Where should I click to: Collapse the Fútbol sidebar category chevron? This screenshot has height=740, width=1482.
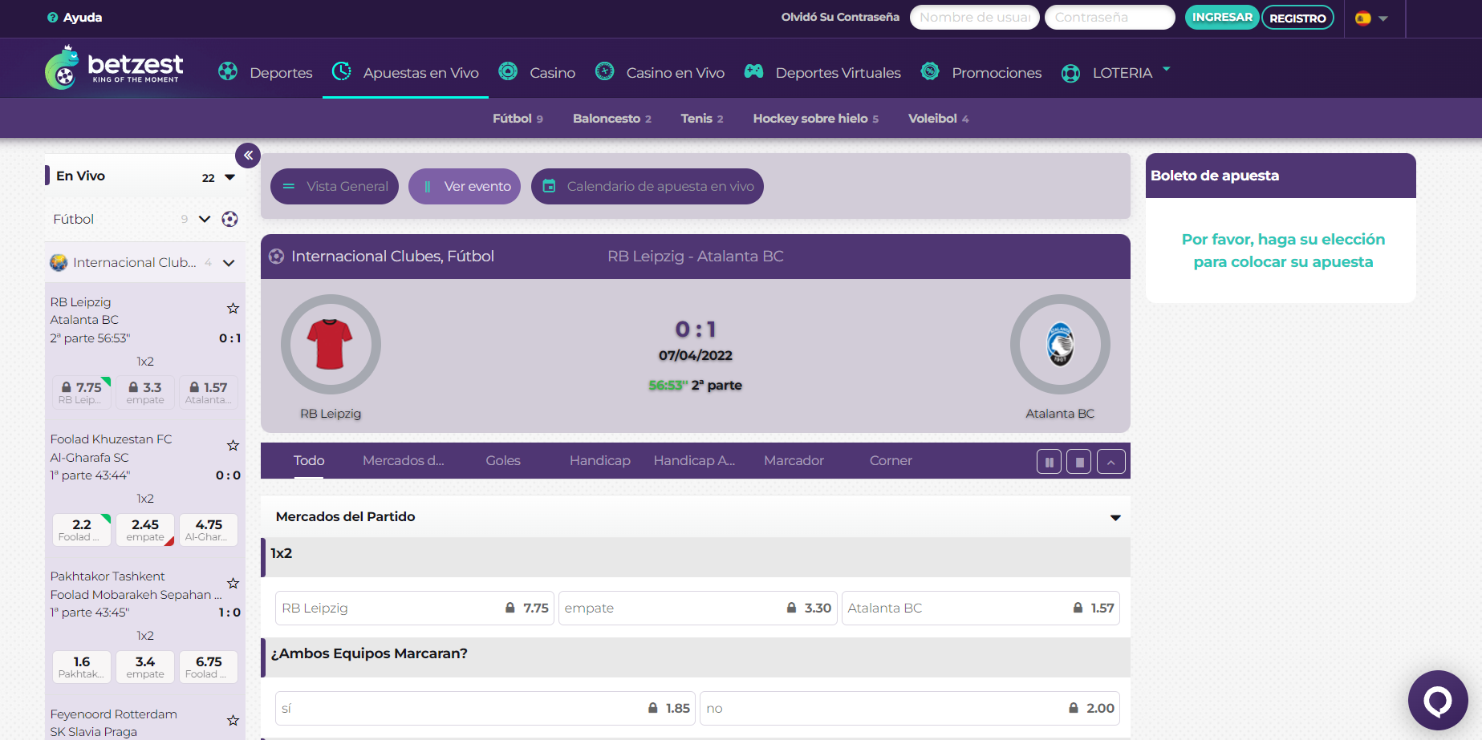click(x=205, y=219)
